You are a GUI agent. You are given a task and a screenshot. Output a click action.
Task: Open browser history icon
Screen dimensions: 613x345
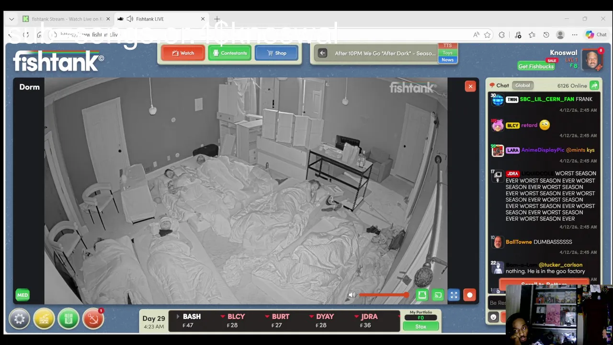click(x=546, y=34)
